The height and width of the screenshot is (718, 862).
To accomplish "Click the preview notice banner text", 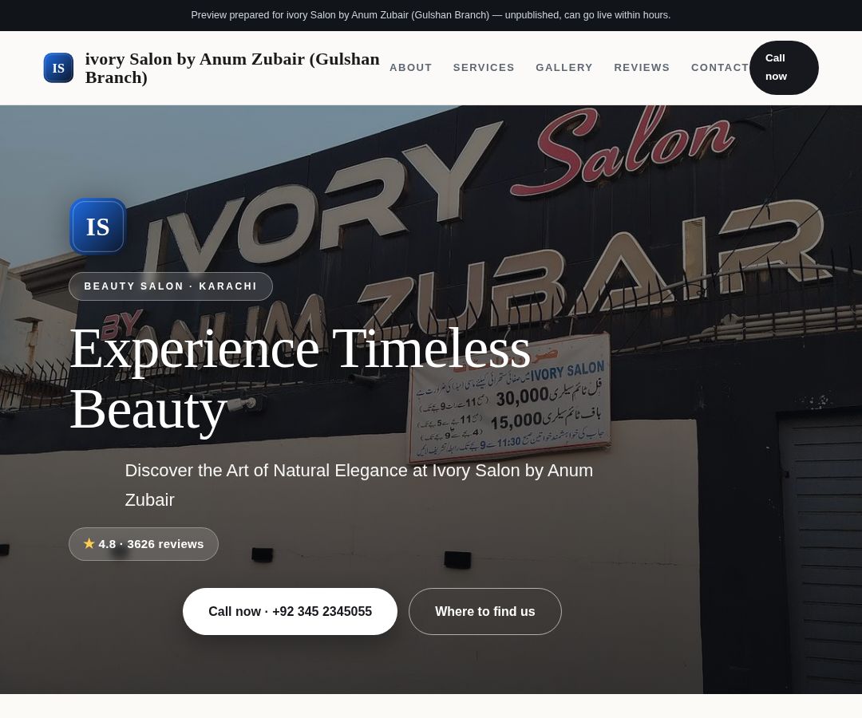I will coord(430,15).
